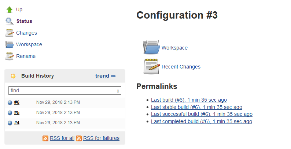Open build #5 from history
291x149 pixels.
click(x=17, y=113)
